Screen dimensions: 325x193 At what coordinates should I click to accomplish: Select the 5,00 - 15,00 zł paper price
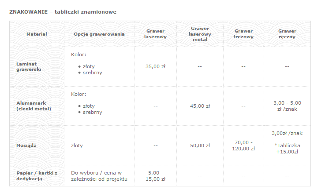point(155,176)
